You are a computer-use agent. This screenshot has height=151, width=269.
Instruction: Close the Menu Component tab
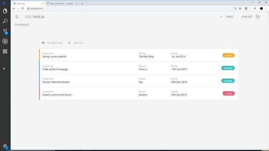point(76,4)
